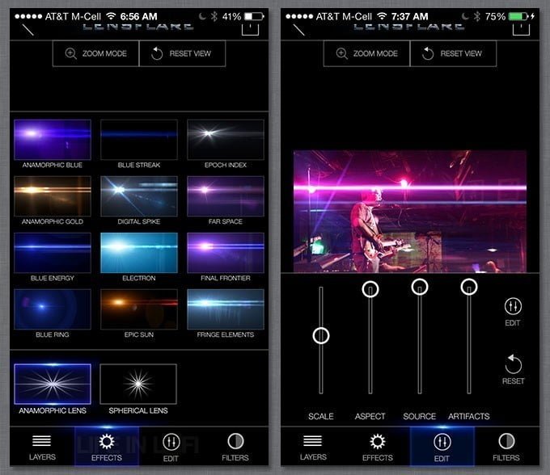The image size is (550, 475).
Task: Switch to the Spherical Lens category
Action: [138, 384]
